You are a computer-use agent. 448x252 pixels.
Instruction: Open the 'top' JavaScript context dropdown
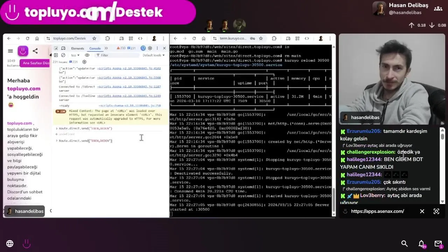tap(75, 55)
